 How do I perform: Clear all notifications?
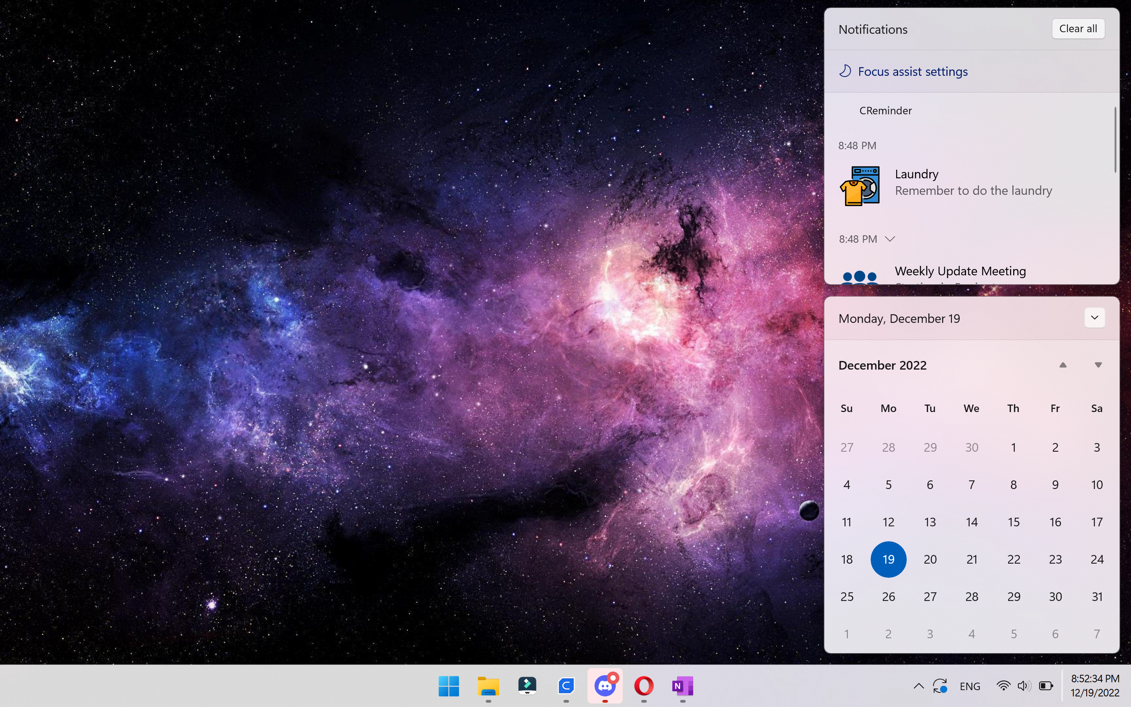1078,29
